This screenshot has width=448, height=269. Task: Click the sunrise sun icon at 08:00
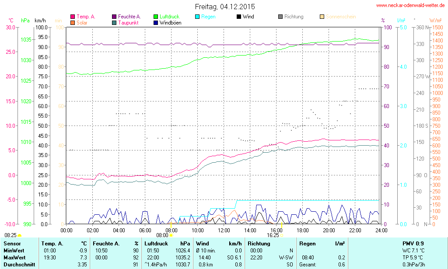(171, 235)
